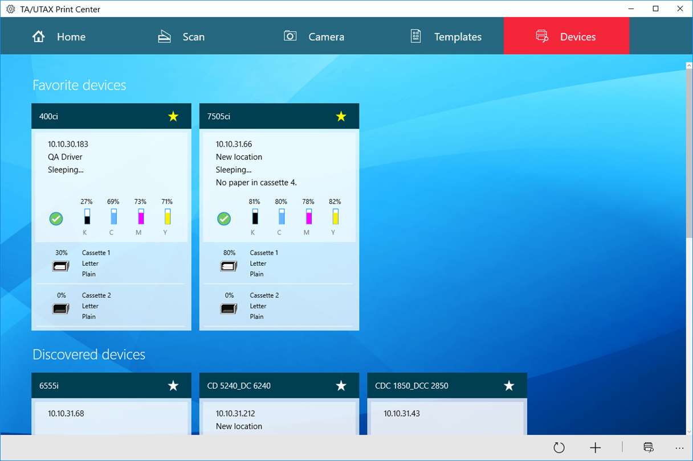Click the magenta toner gauge on 400ci
This screenshot has width=693, height=461.
click(x=141, y=216)
